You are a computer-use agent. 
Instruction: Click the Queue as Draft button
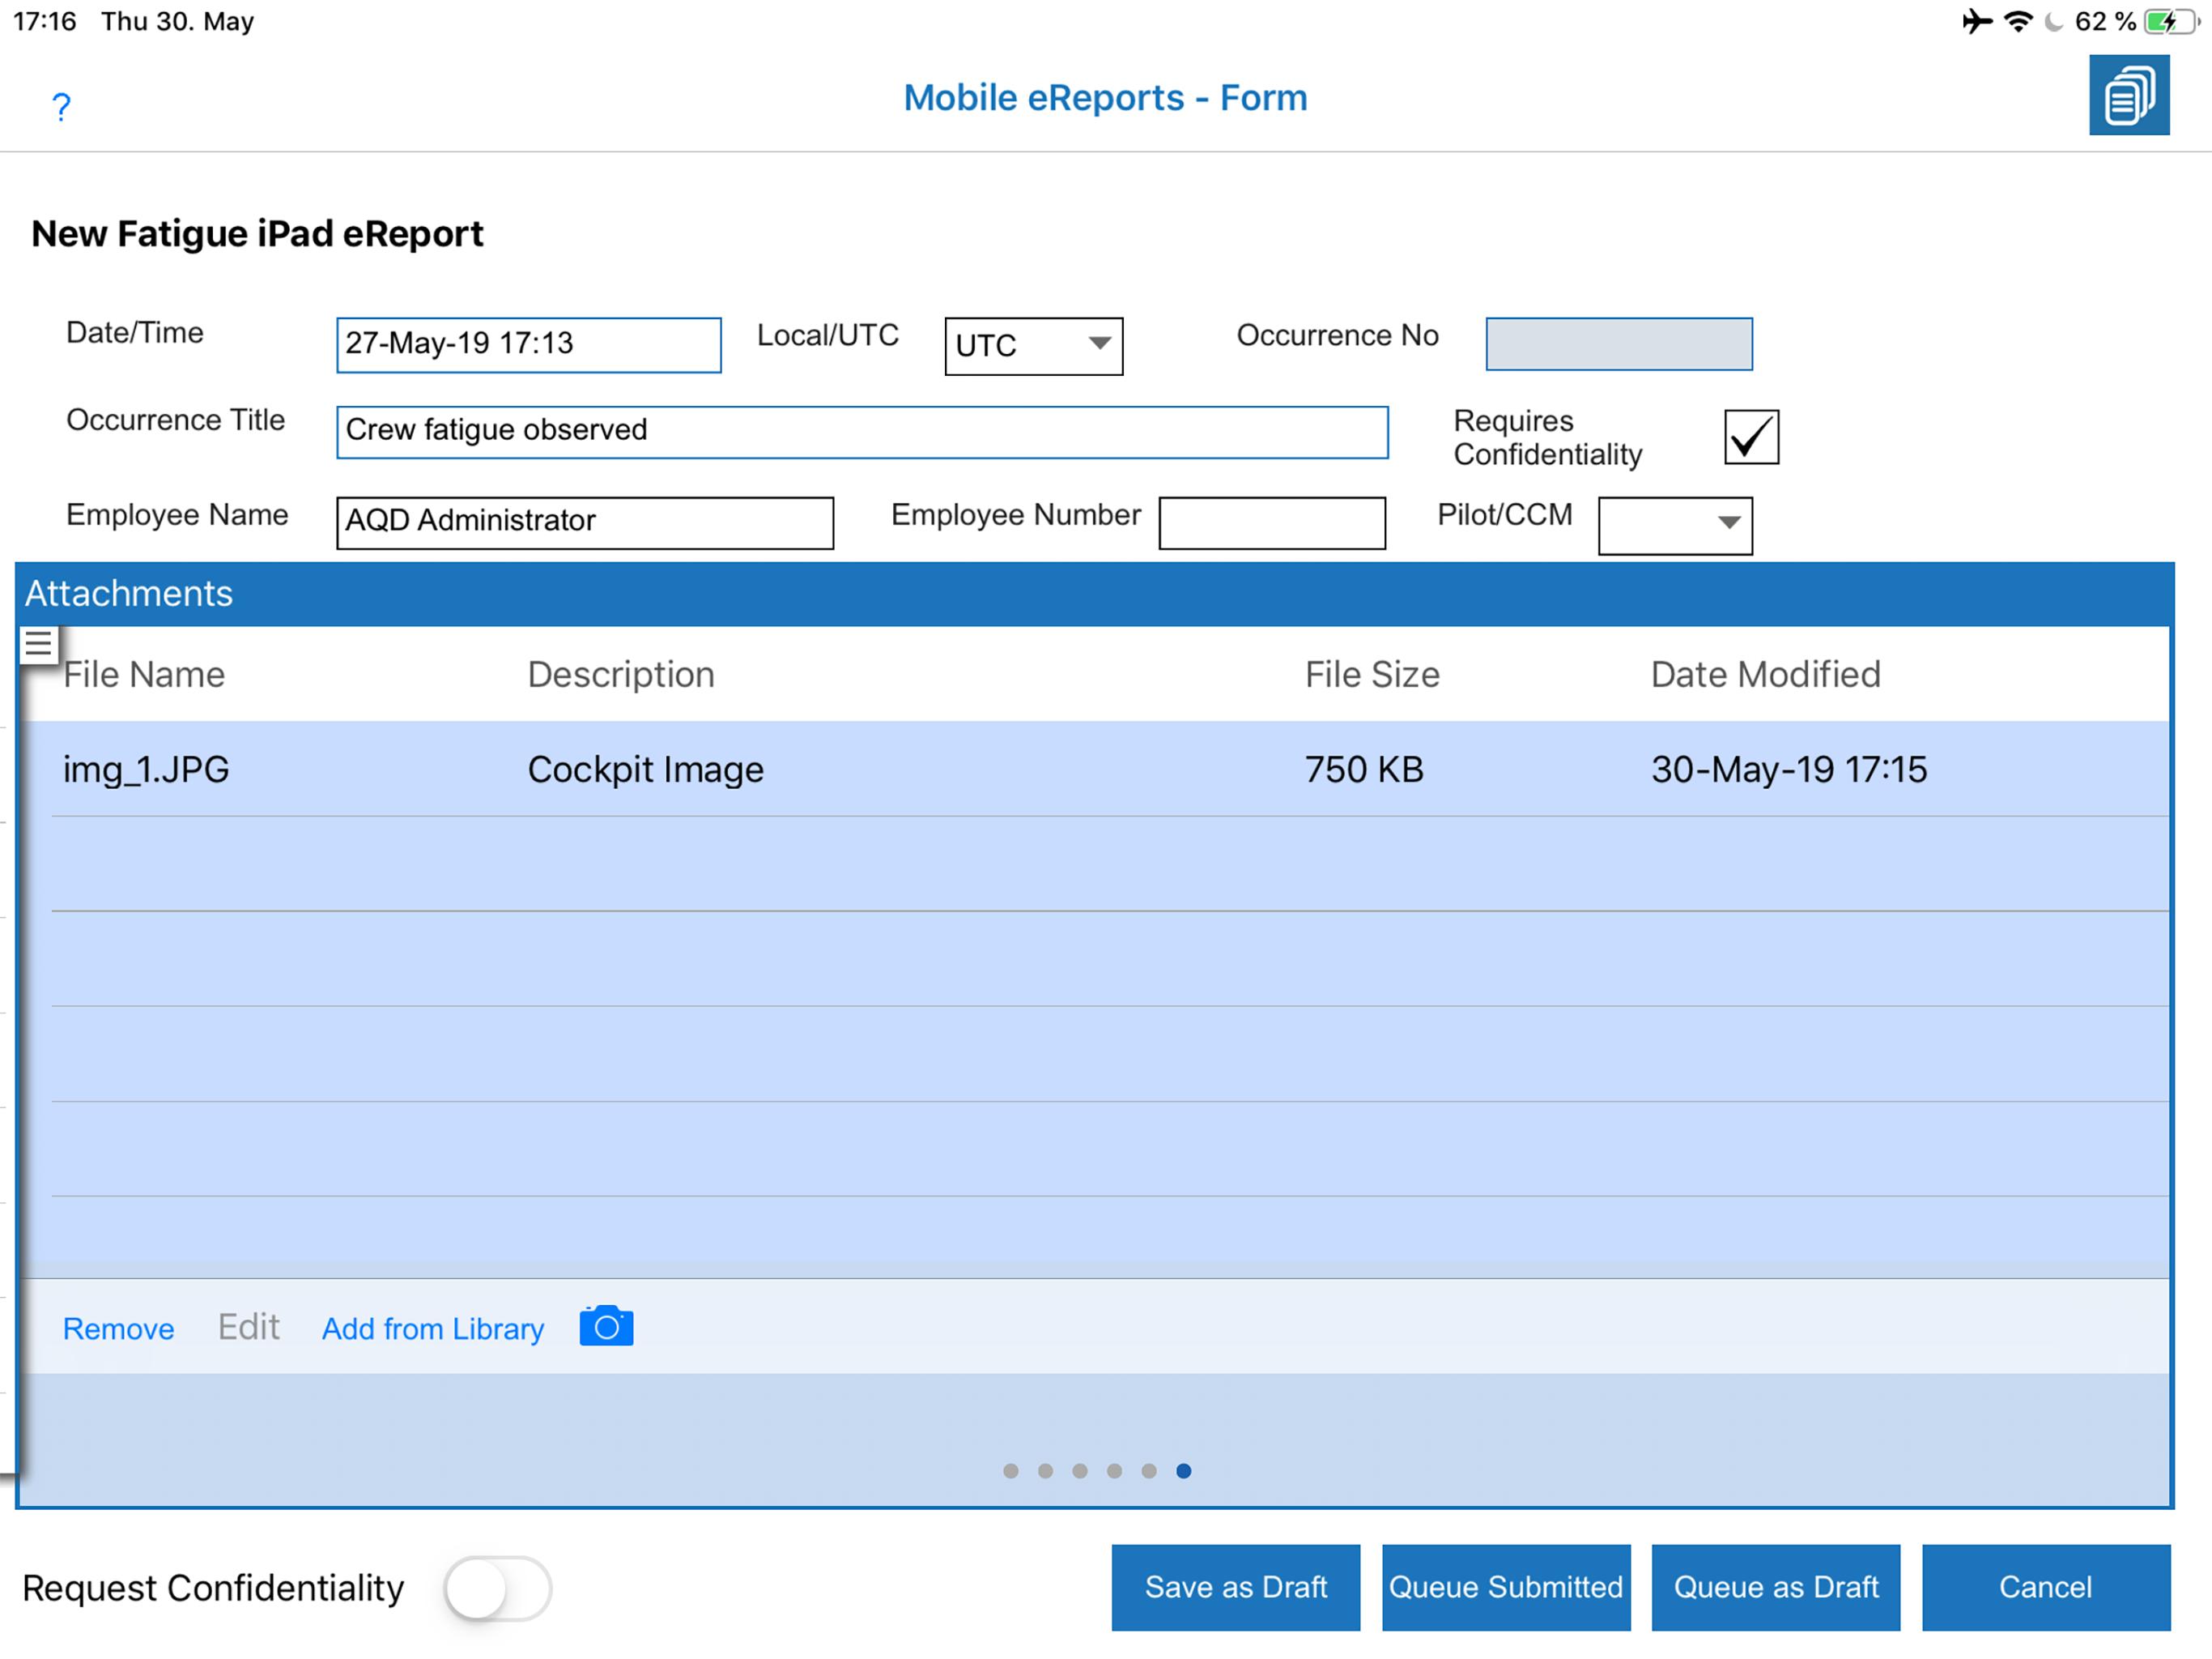pos(1776,1588)
